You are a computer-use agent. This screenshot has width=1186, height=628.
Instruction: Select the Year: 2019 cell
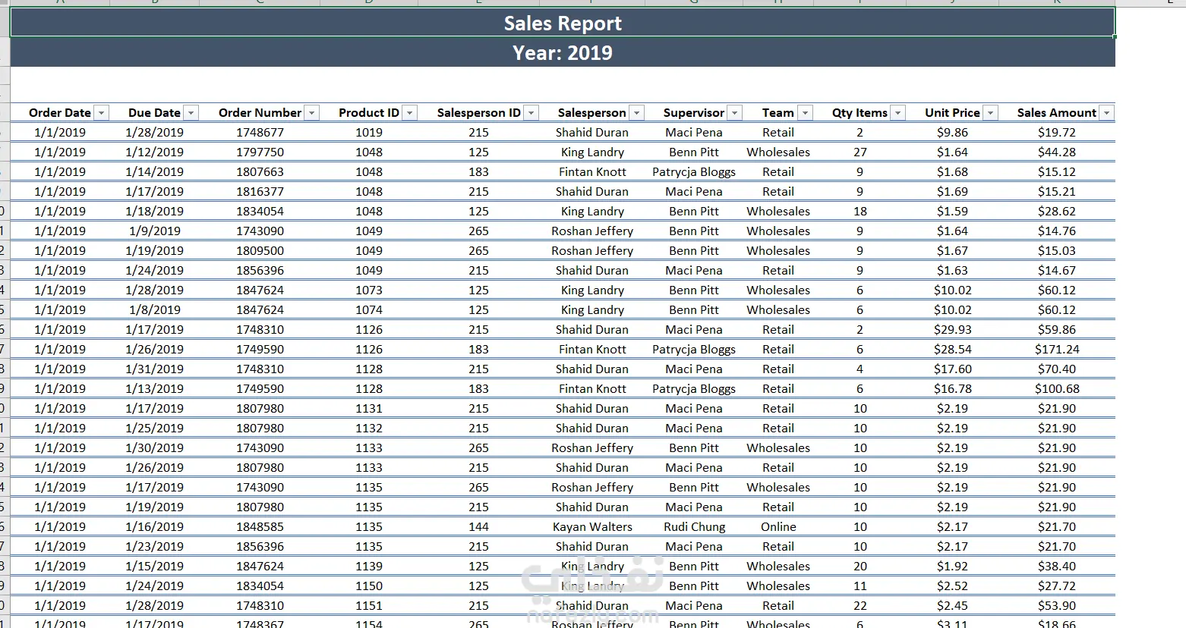click(563, 52)
